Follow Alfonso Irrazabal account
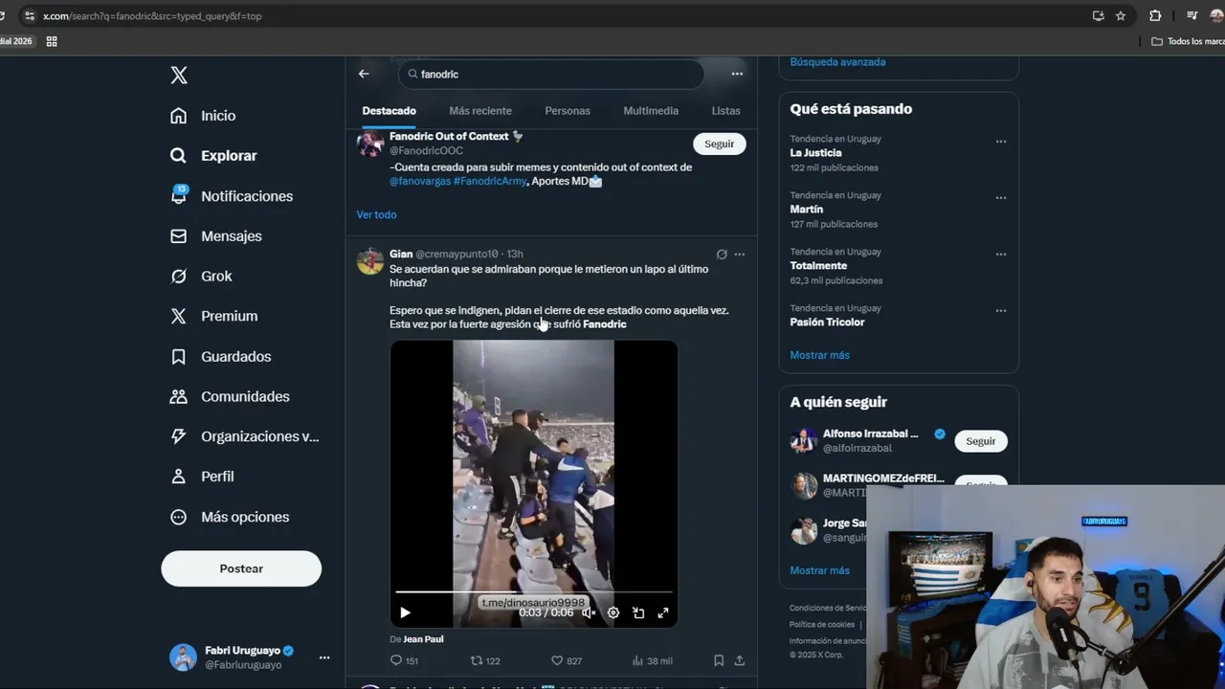The width and height of the screenshot is (1225, 689). click(x=980, y=441)
